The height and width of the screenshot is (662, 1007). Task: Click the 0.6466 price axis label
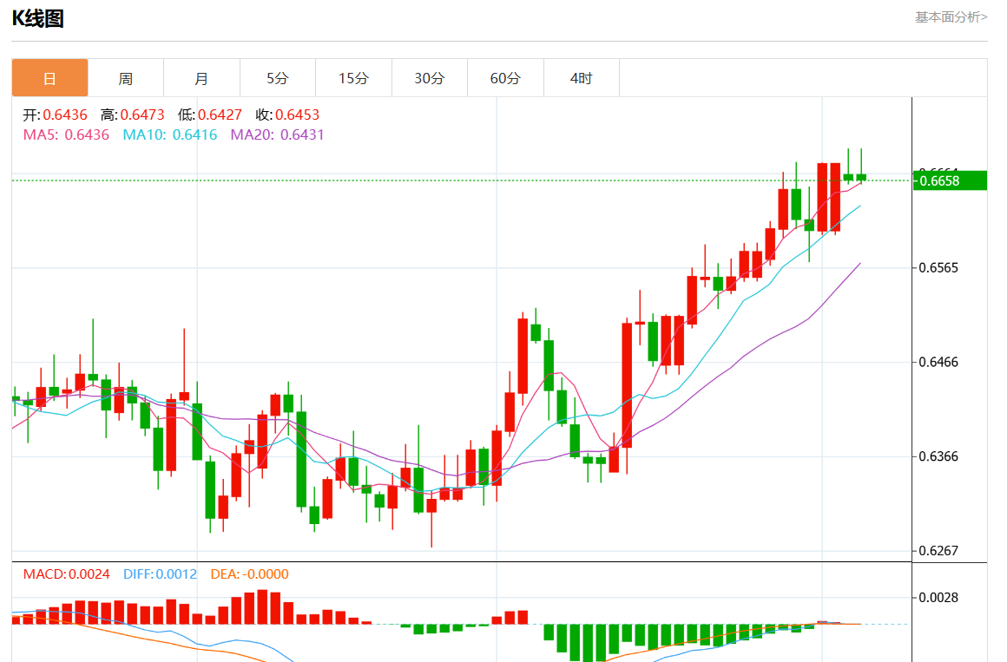click(x=938, y=362)
